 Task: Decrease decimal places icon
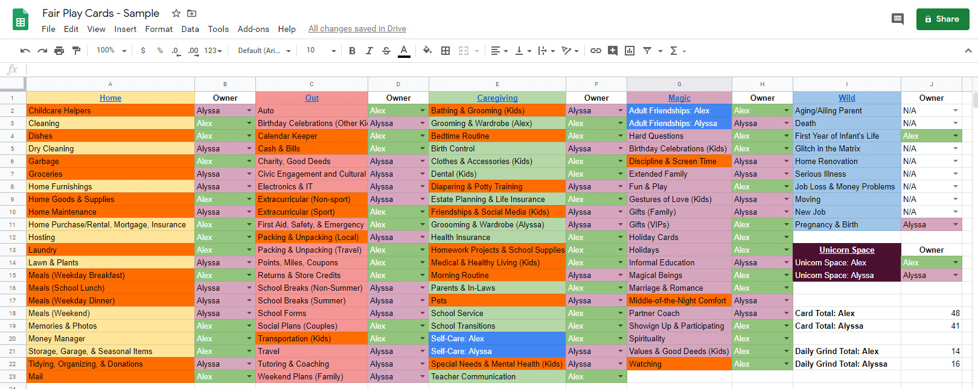click(x=176, y=51)
